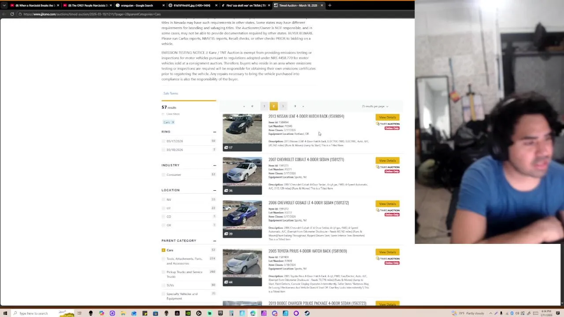Go to results page 1
The width and height of the screenshot is (564, 317).
[264, 106]
